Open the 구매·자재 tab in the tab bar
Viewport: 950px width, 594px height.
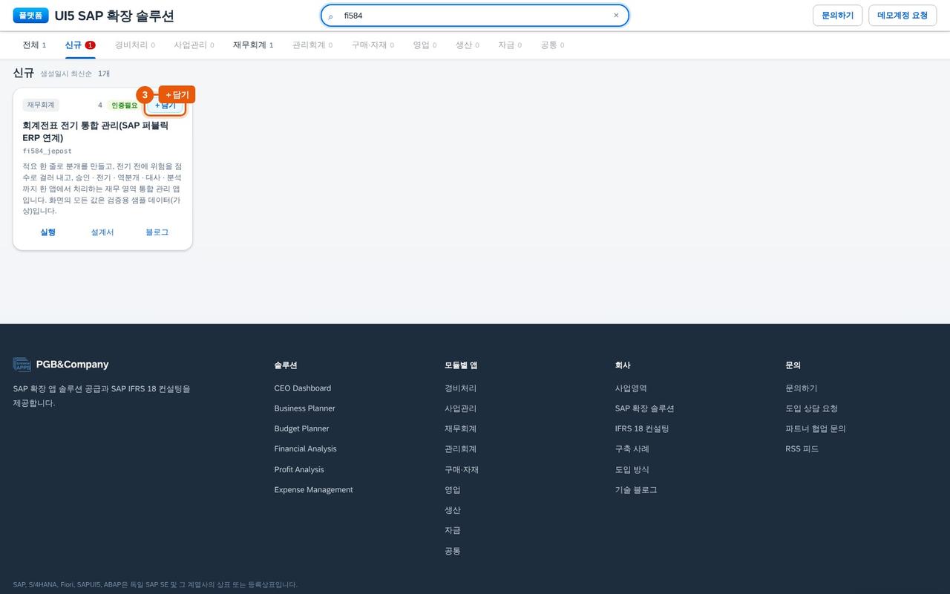373,45
